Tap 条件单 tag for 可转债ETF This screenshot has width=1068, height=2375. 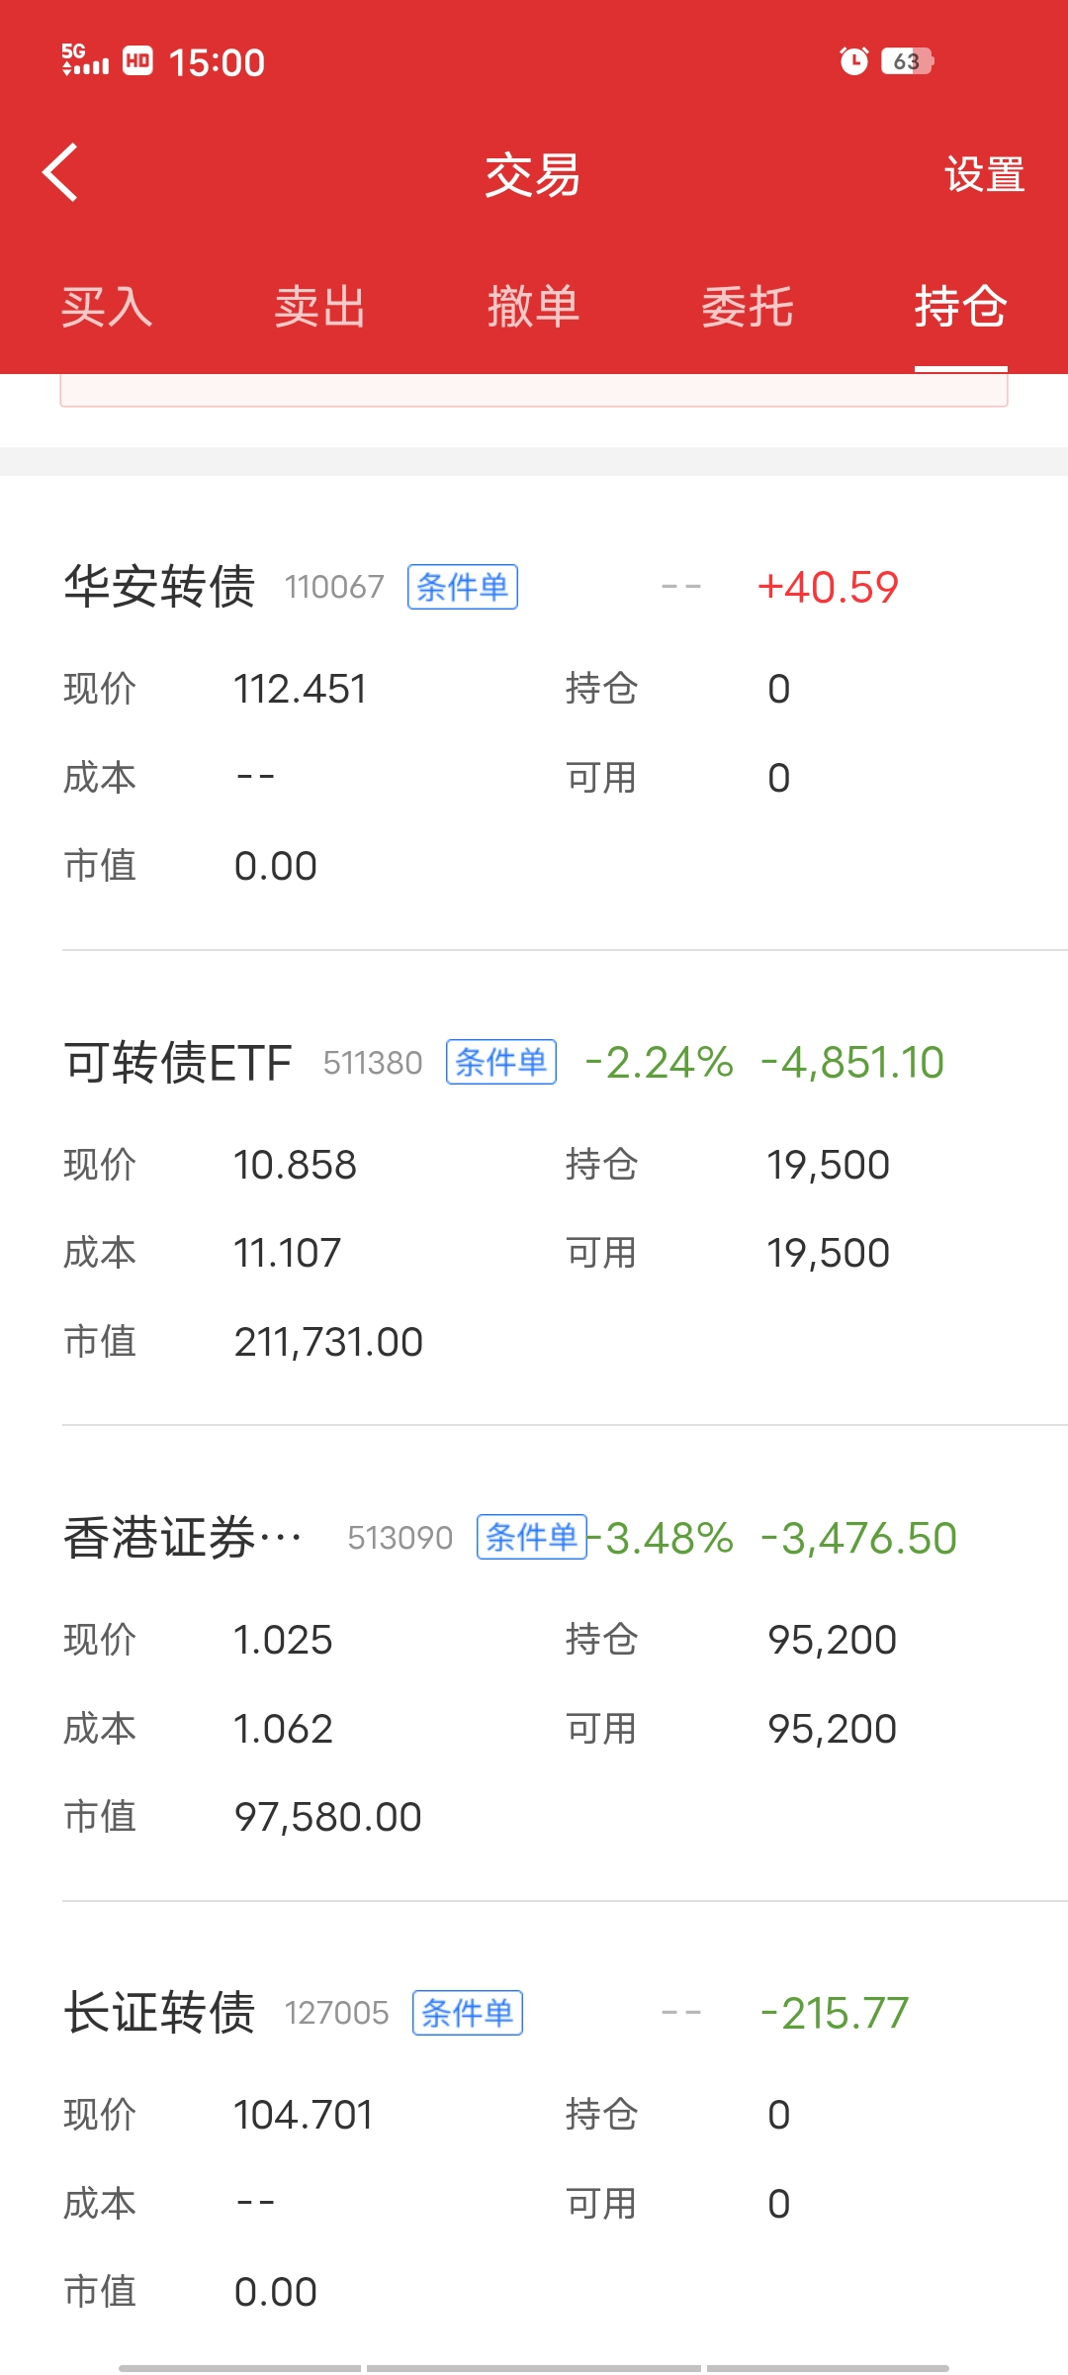click(x=500, y=1063)
